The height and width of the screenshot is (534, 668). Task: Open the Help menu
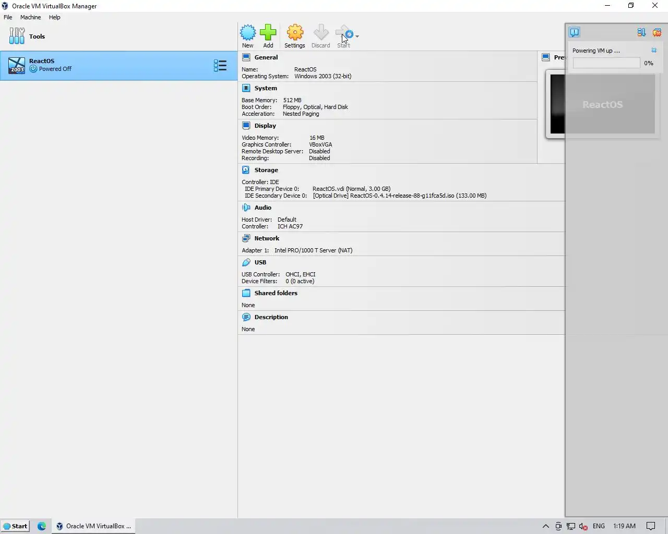click(55, 17)
